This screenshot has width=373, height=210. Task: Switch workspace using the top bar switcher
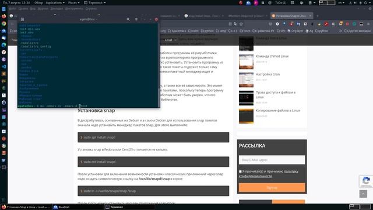(327, 2)
